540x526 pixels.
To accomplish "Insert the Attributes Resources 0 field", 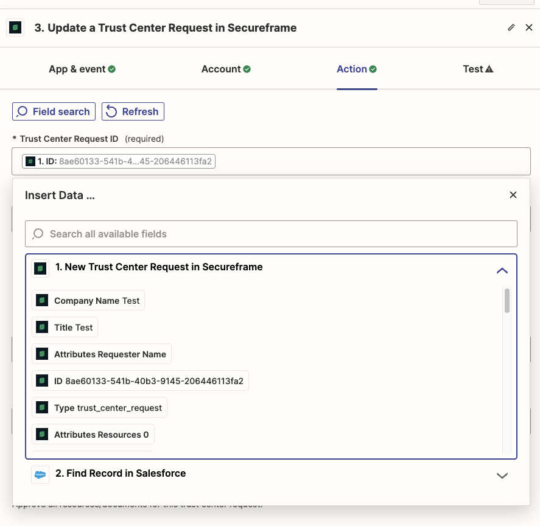I will point(93,434).
